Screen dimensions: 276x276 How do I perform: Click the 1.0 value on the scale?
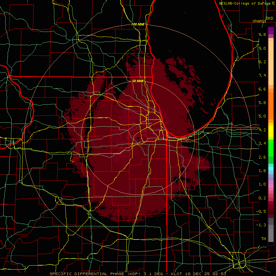262,184
